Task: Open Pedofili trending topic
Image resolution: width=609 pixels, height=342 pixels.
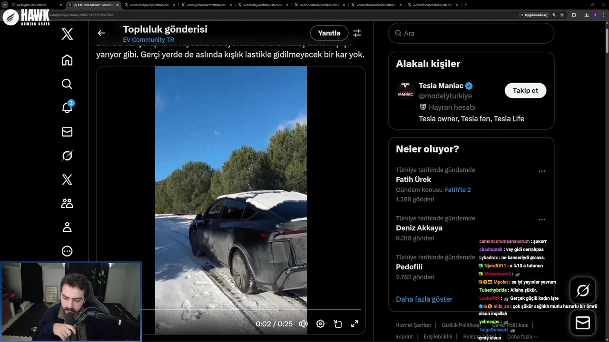Action: [409, 267]
